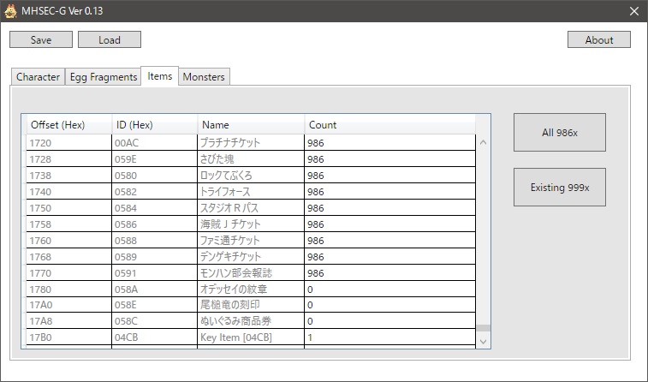Select the name cell ぬいぐるみ商品券
This screenshot has height=382, width=648.
(251, 321)
